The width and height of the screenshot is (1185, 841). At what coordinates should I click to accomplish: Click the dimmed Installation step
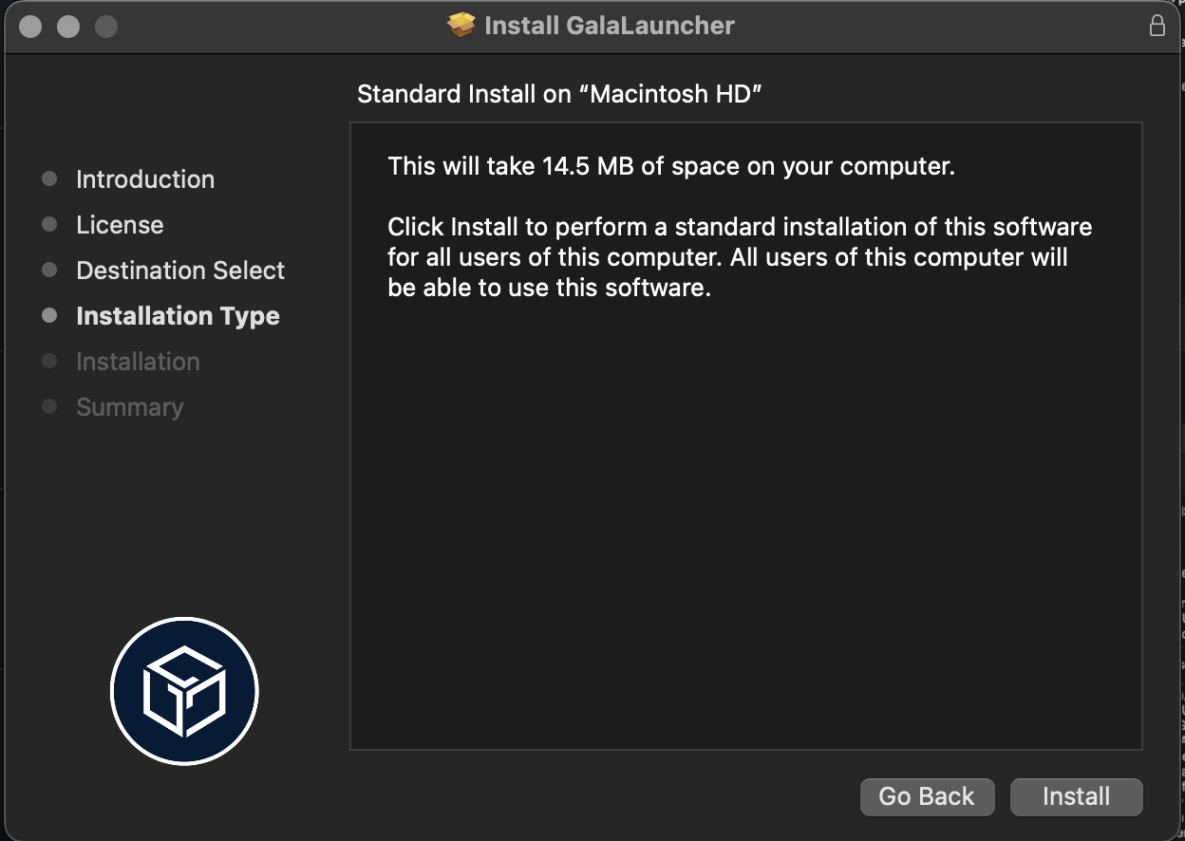coord(138,362)
